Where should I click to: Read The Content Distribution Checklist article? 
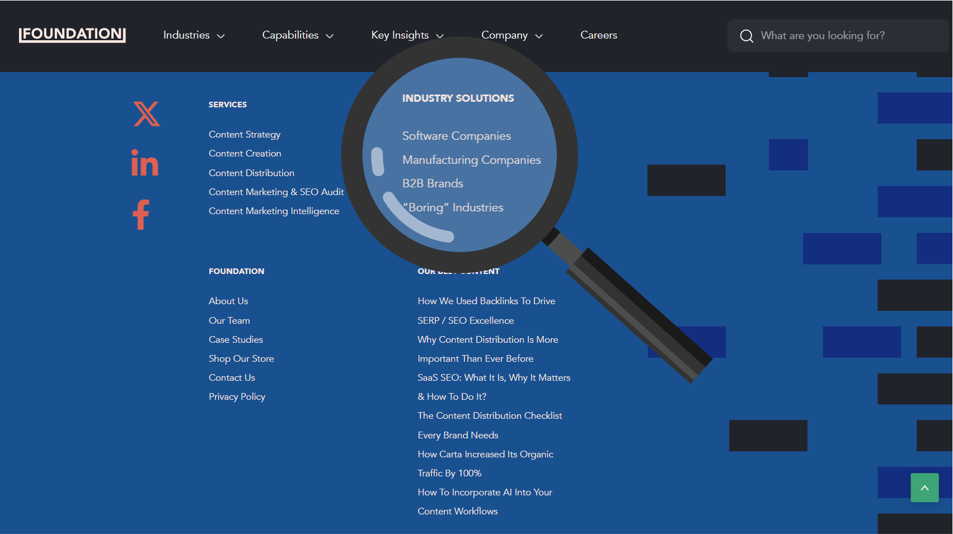point(490,415)
